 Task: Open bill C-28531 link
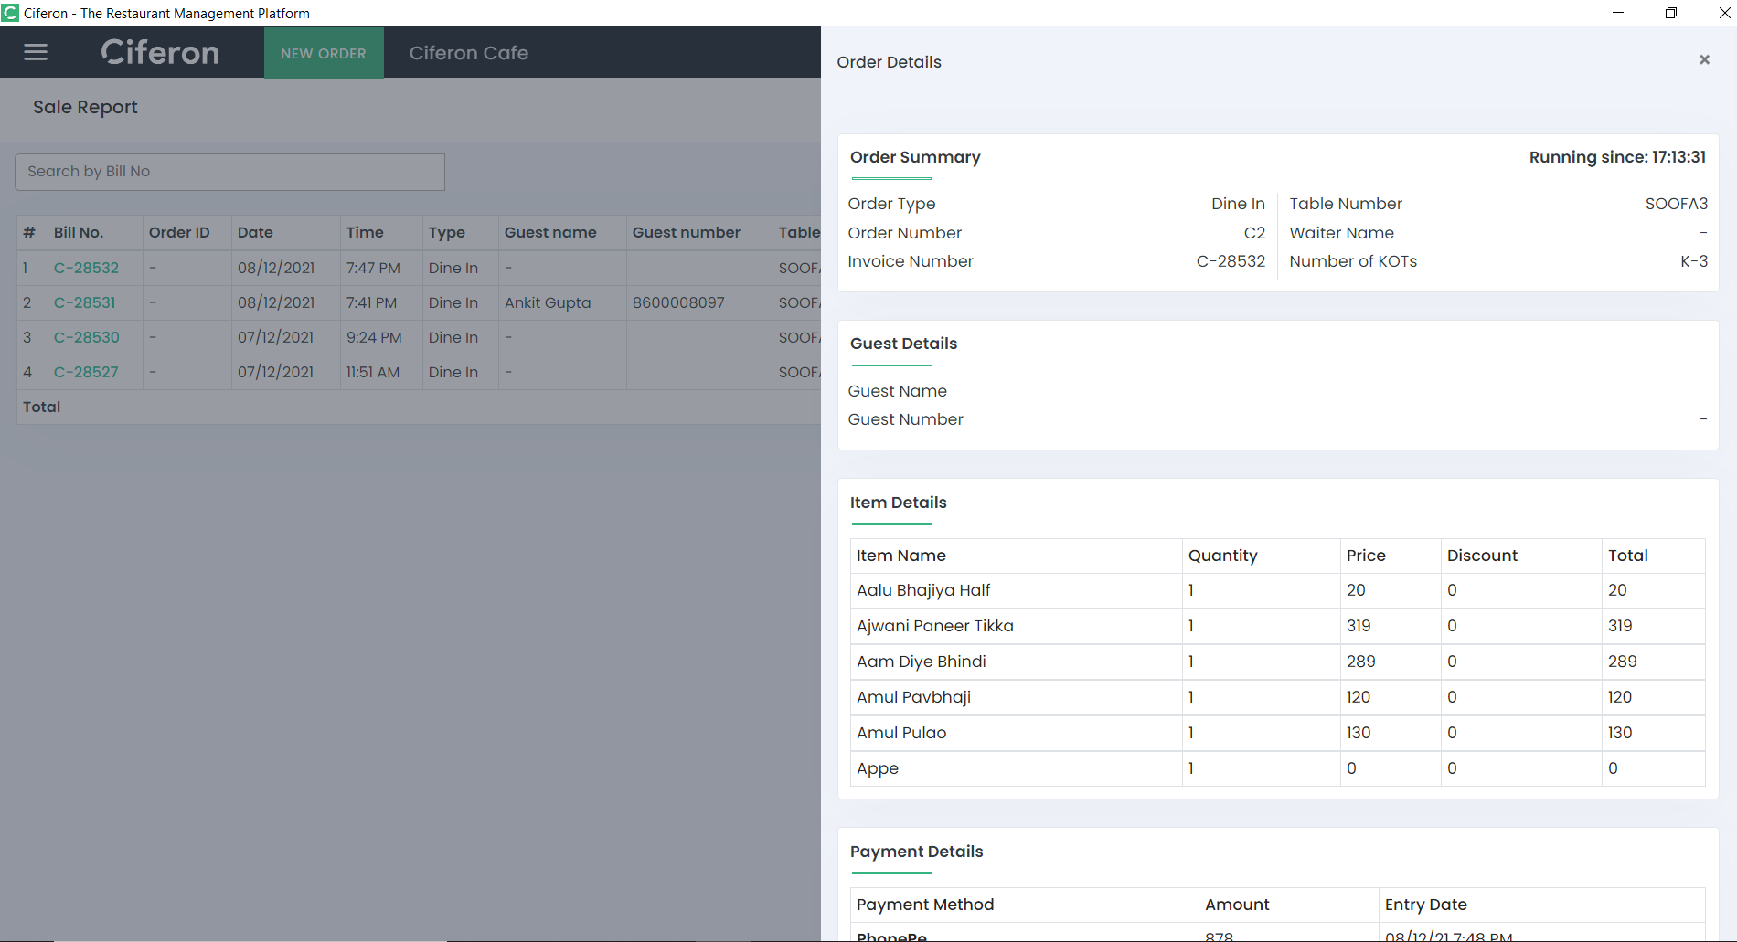(x=84, y=302)
